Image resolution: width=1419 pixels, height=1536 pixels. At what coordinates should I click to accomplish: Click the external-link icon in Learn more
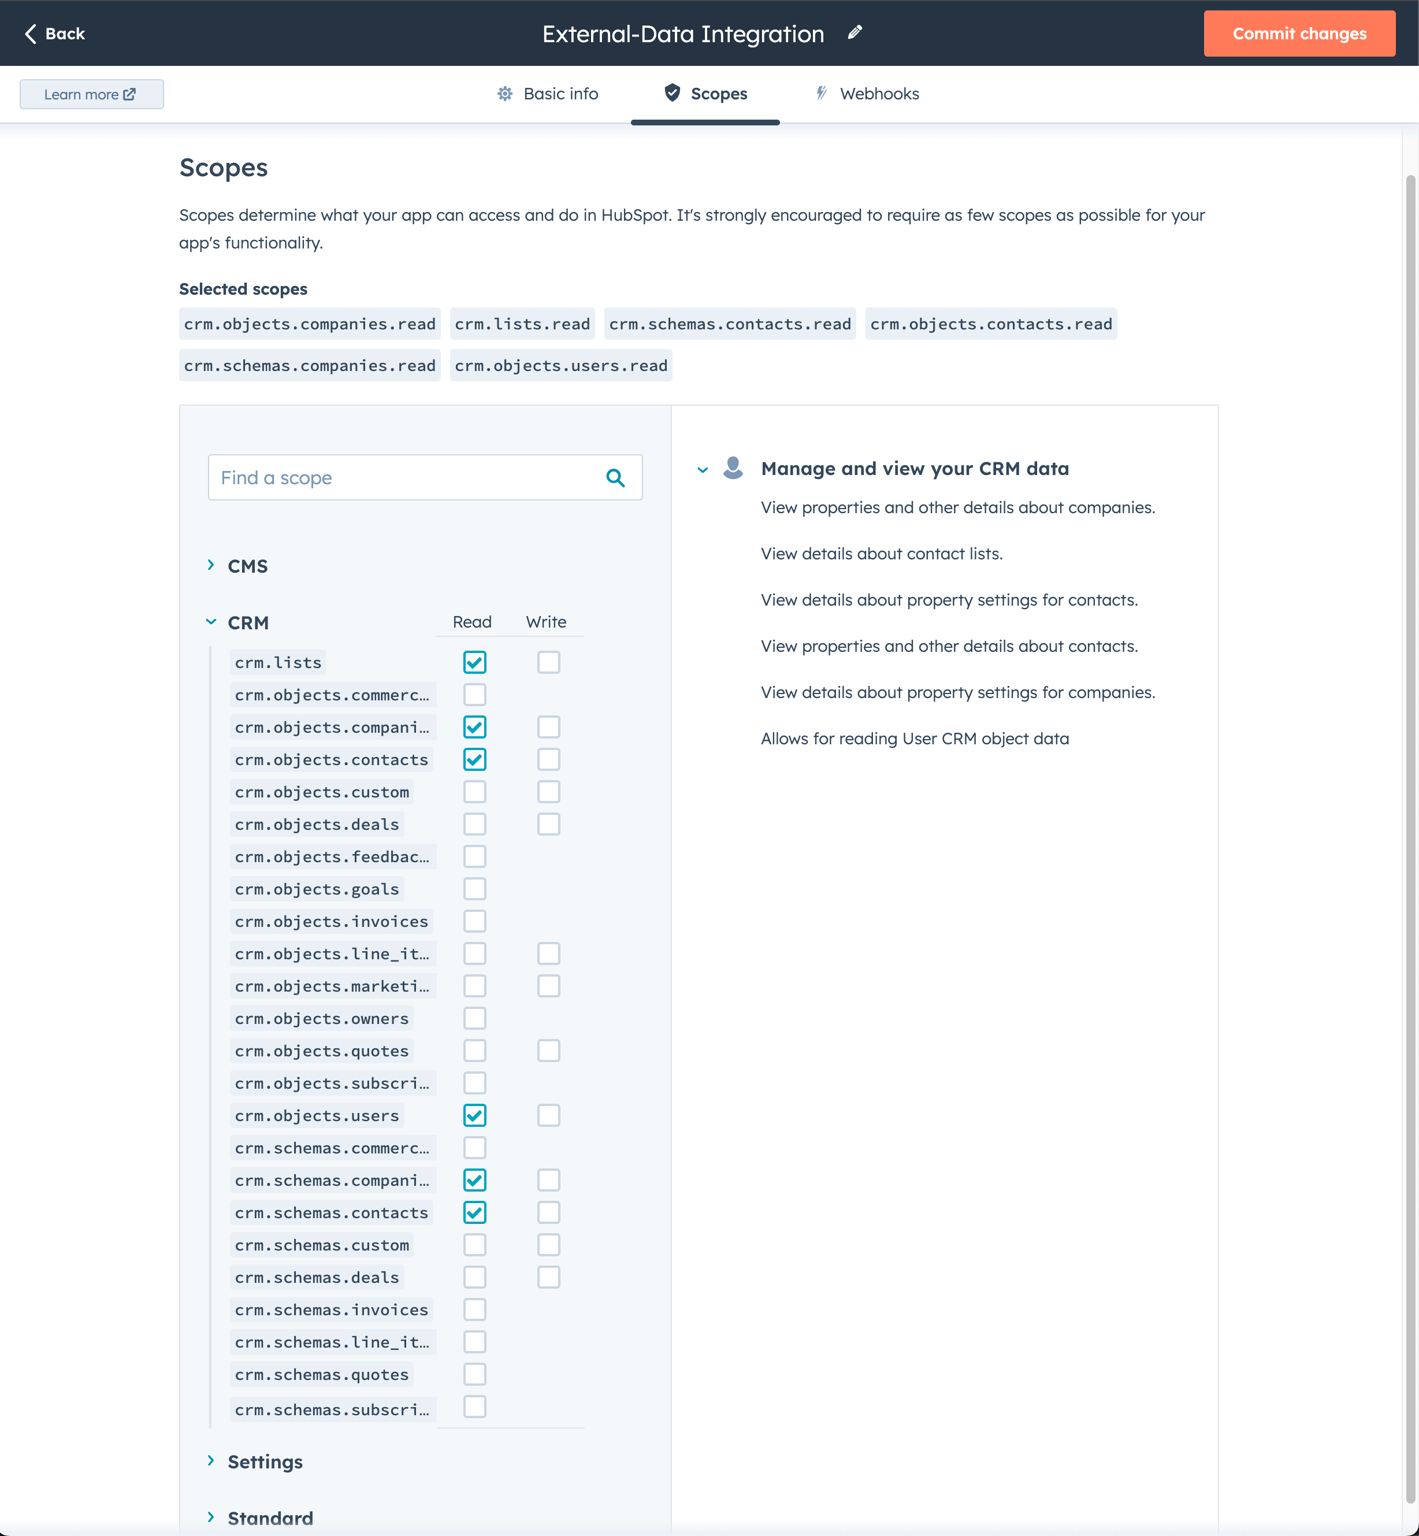coord(130,94)
